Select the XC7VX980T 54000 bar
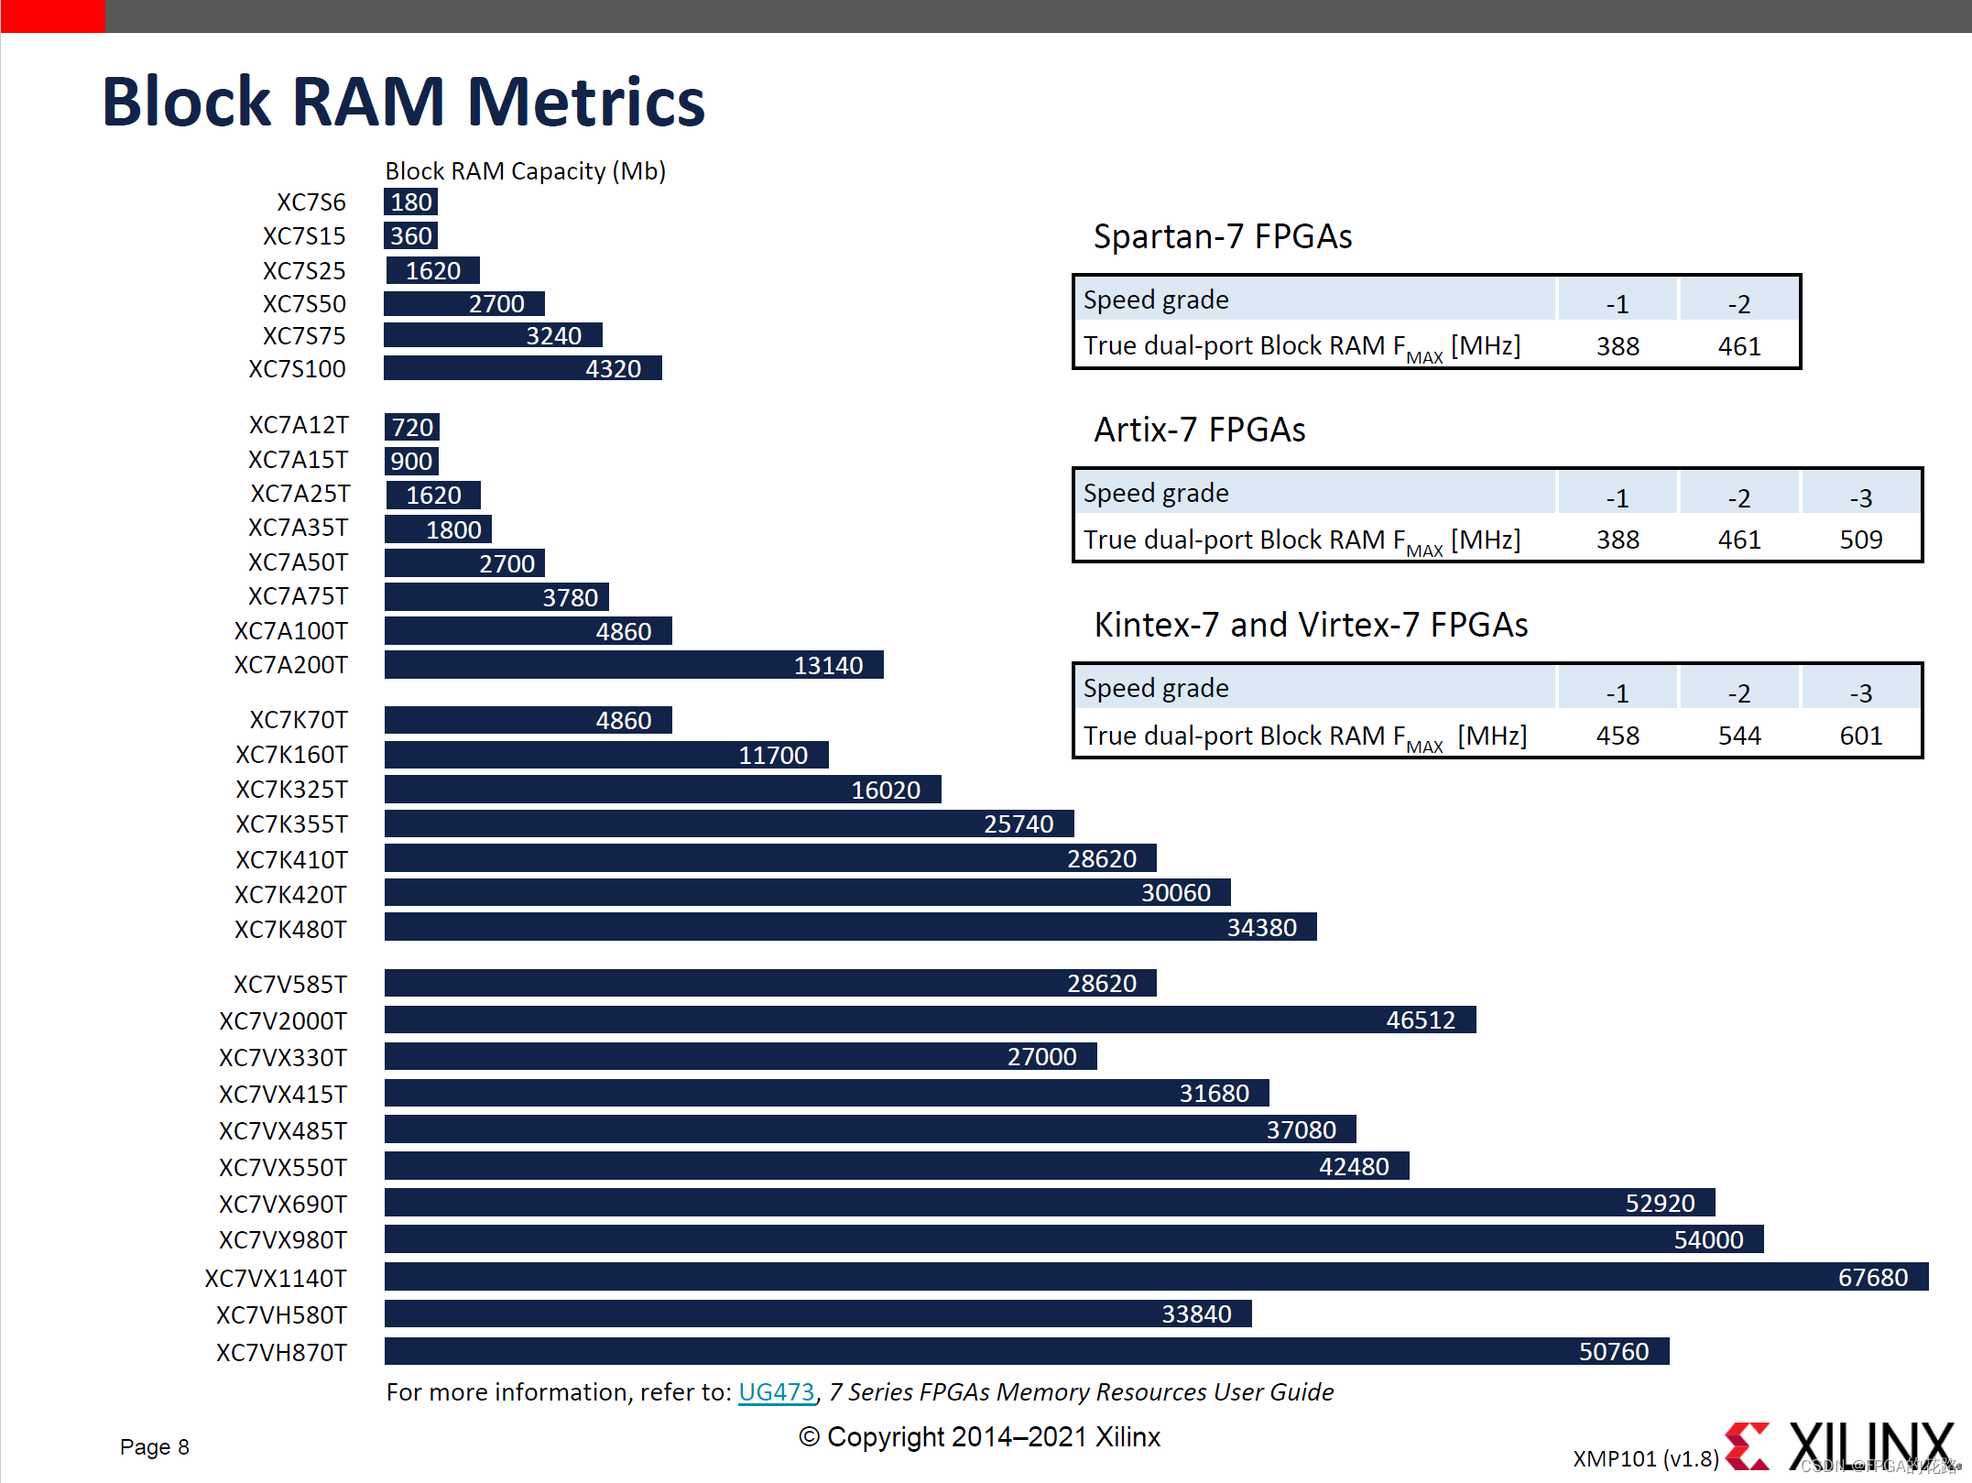1972x1483 pixels. [x=1073, y=1239]
